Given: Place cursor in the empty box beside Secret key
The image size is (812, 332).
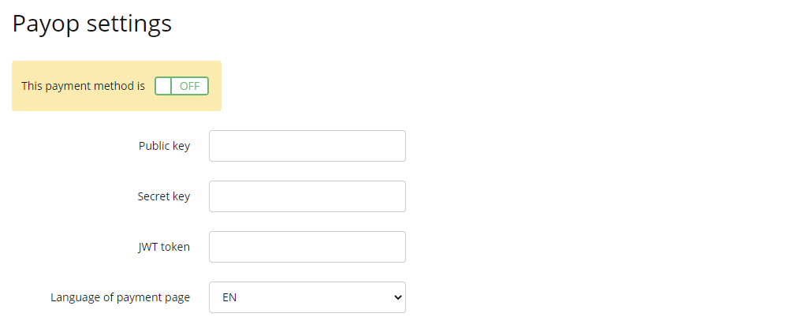Looking at the screenshot, I should (x=307, y=196).
